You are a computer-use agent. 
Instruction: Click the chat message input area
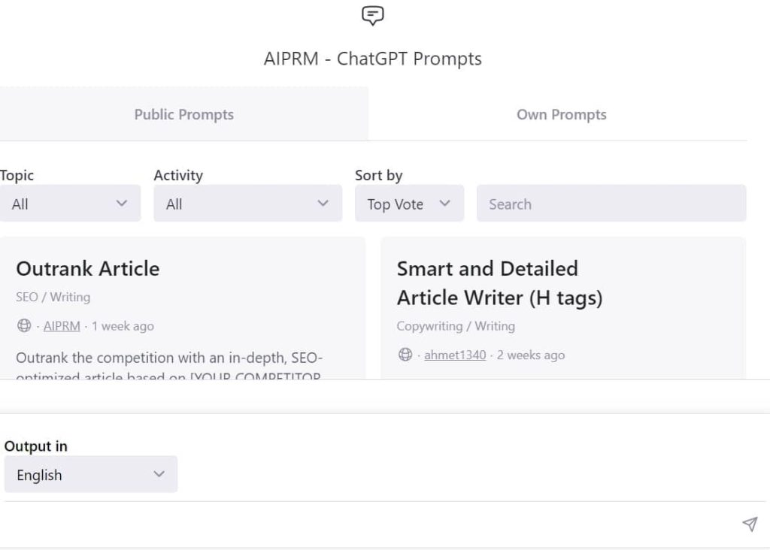tap(368, 524)
